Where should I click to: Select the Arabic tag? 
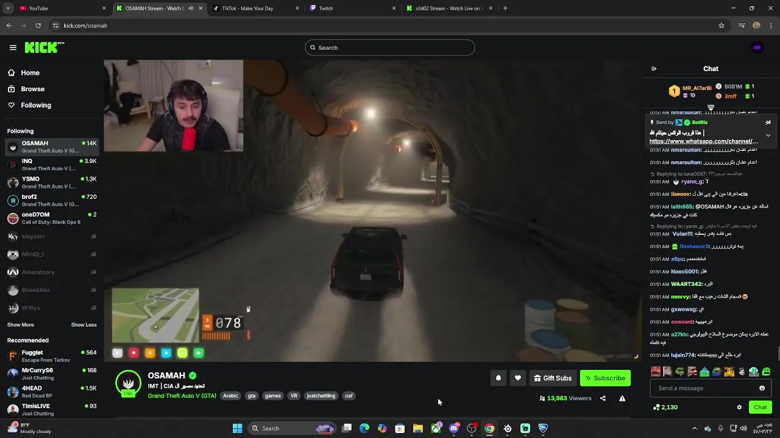click(230, 396)
